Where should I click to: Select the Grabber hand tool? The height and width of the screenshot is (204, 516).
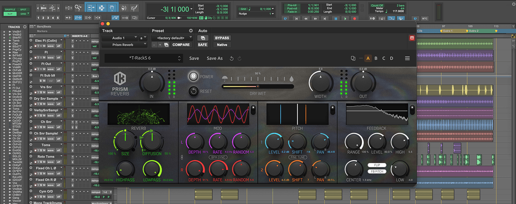[112, 7]
